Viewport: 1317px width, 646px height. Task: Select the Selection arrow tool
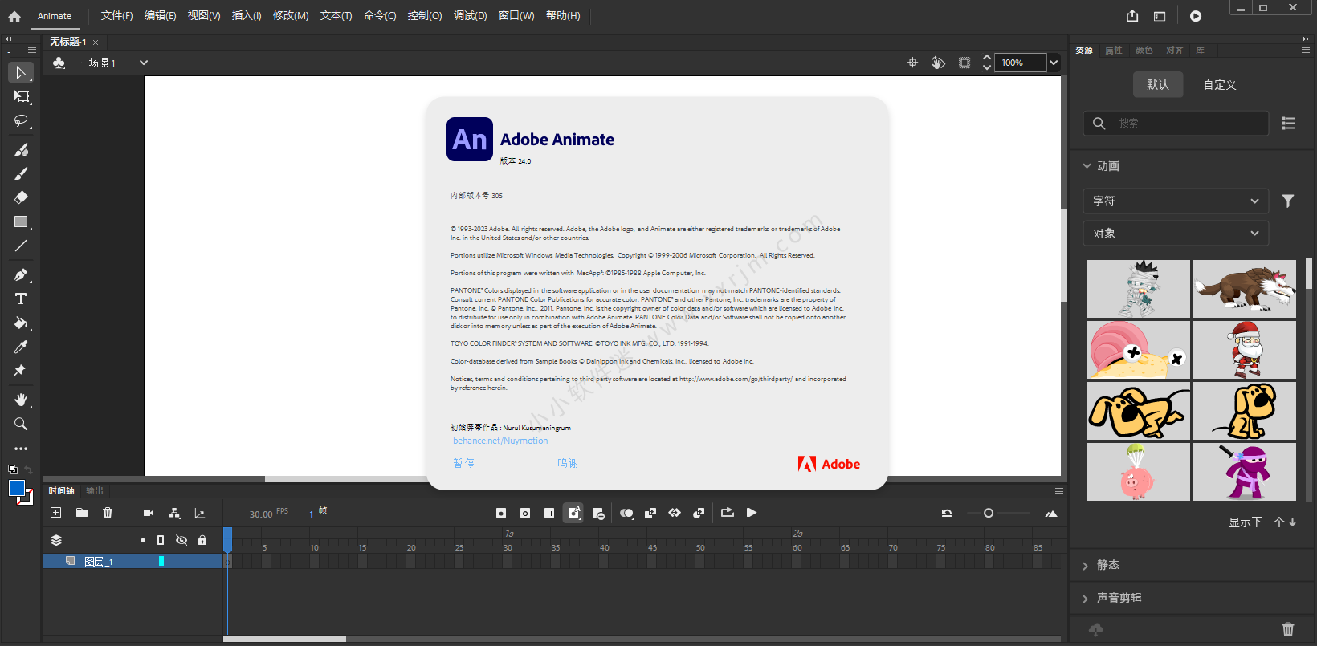tap(21, 72)
